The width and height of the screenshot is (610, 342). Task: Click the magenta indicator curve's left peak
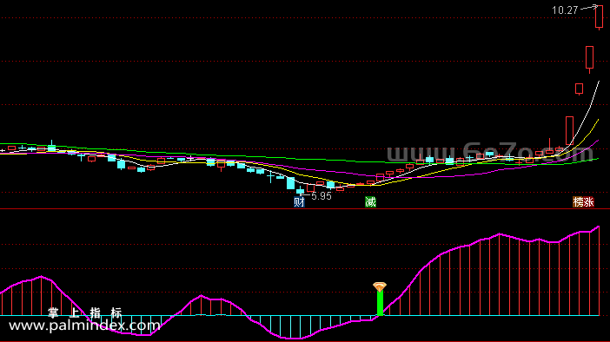point(41,277)
